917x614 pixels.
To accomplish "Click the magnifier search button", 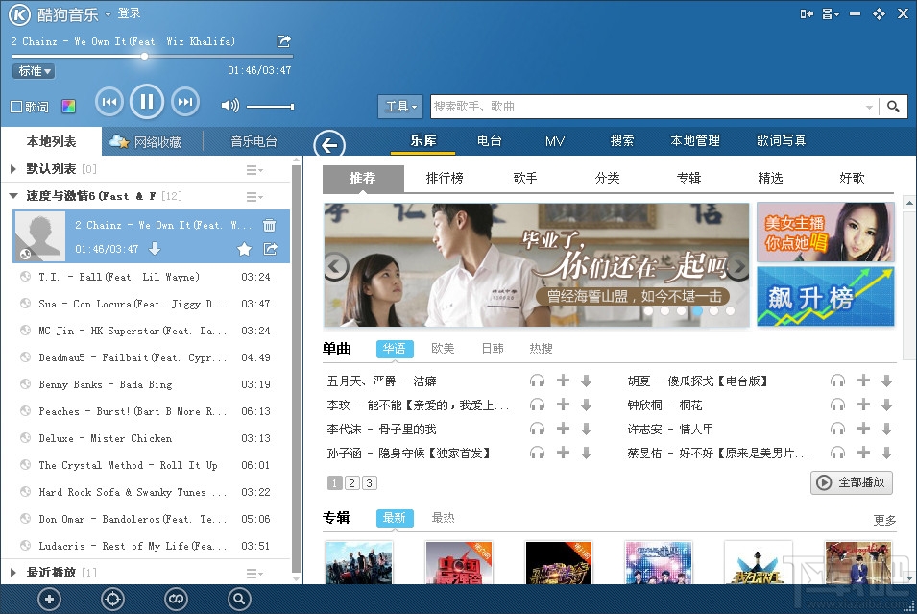I will (x=893, y=107).
